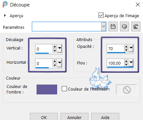The width and height of the screenshot is (143, 120).
Task: Open help with the Aide button
Action: [105, 117]
